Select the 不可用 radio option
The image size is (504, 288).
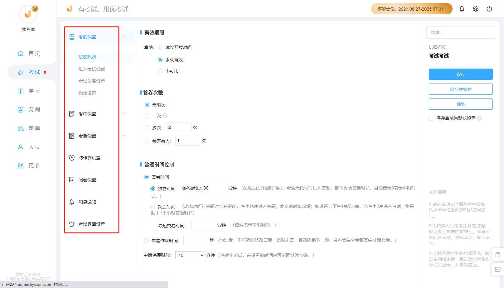(160, 71)
